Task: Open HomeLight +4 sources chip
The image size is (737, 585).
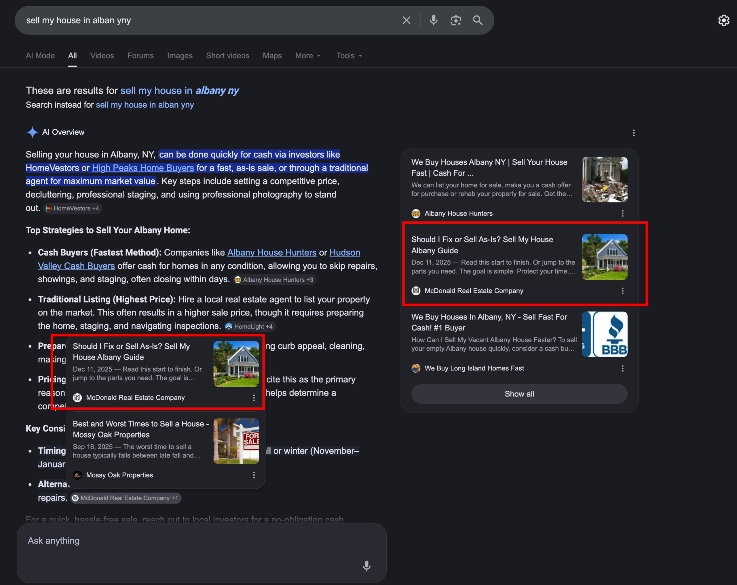Action: [250, 327]
